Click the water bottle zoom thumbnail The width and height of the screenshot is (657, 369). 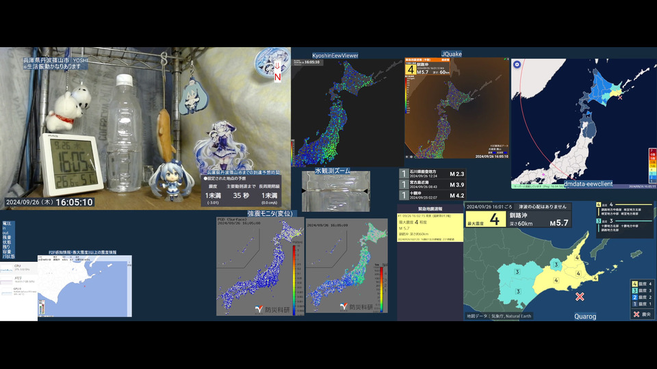point(335,191)
